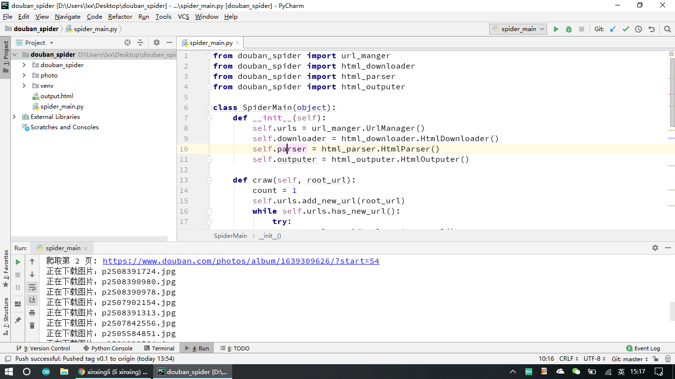This screenshot has width=675, height=379.
Task: Open Windows Start menu
Action: coord(9,372)
